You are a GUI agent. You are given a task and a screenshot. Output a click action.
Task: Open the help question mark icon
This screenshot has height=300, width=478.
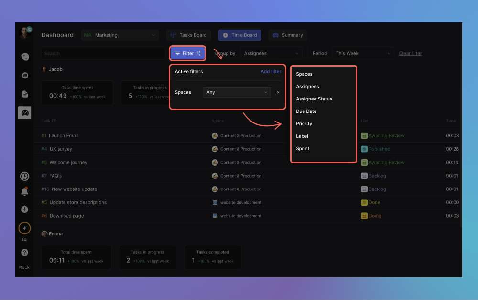tap(25, 252)
